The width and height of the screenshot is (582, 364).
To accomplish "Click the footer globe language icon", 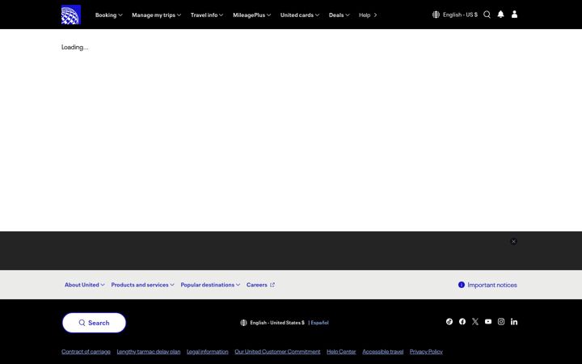I will [243, 323].
